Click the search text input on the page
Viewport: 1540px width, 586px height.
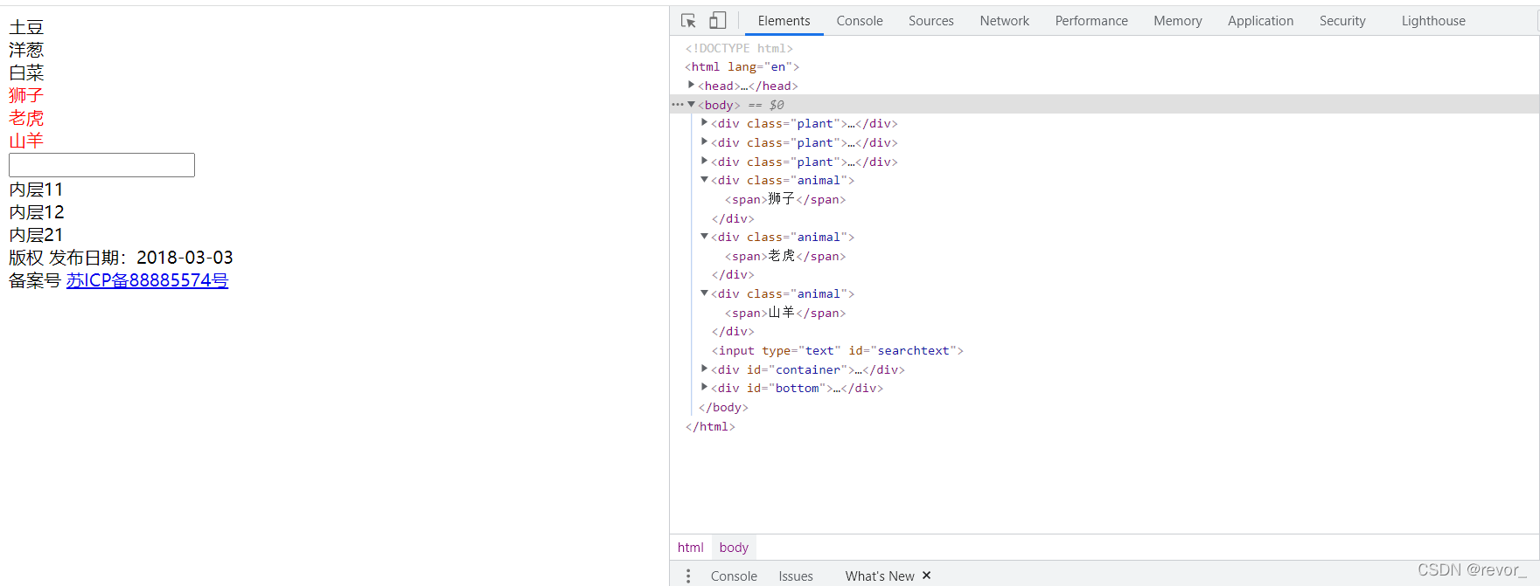(x=101, y=165)
